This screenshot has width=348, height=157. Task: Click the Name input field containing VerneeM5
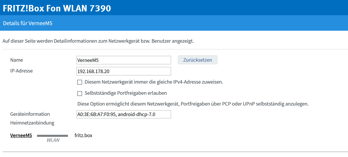click(x=124, y=60)
